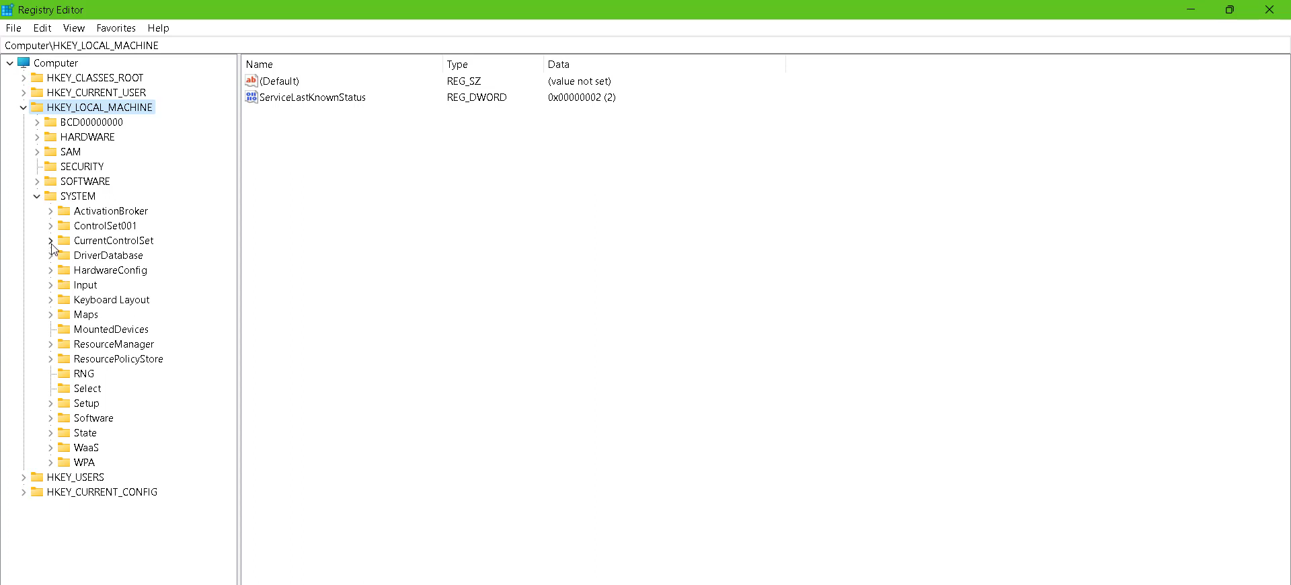Open the File menu
This screenshot has height=585, width=1291.
[13, 28]
